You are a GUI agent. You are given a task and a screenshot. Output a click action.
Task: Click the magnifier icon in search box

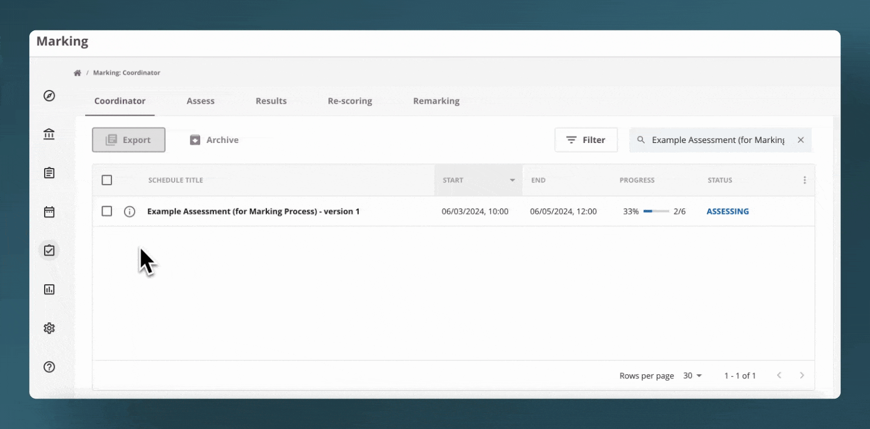click(x=641, y=140)
